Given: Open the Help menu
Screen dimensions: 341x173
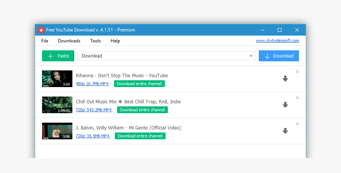Looking at the screenshot, I should 115,41.
